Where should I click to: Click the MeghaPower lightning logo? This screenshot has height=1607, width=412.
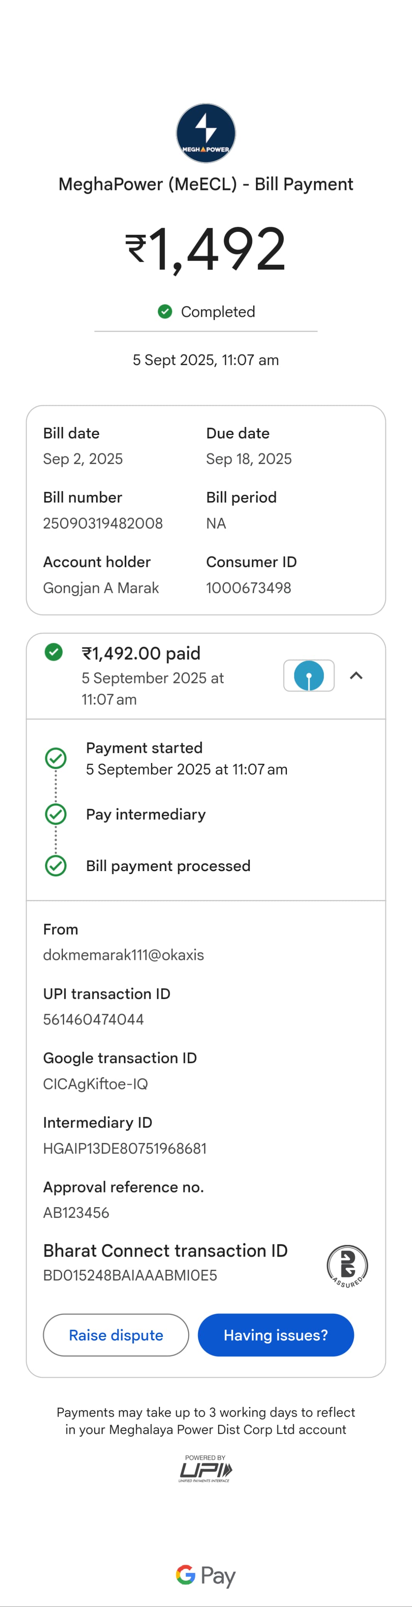[206, 133]
